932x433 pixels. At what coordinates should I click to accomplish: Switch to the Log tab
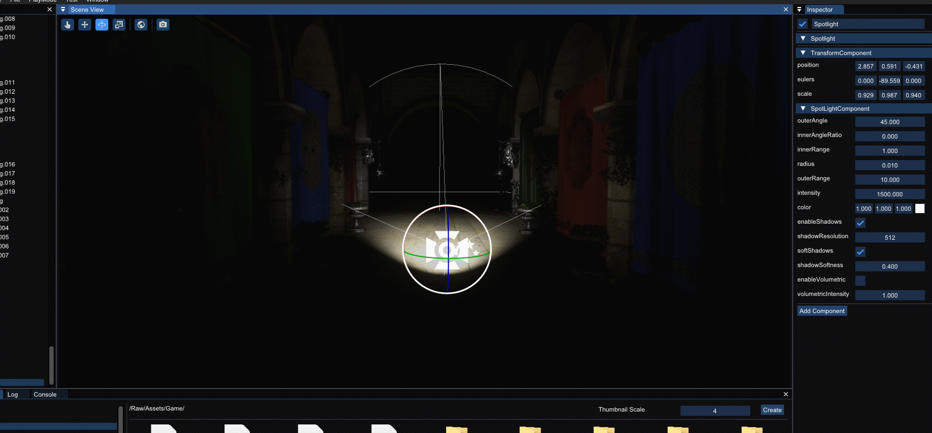[x=12, y=394]
